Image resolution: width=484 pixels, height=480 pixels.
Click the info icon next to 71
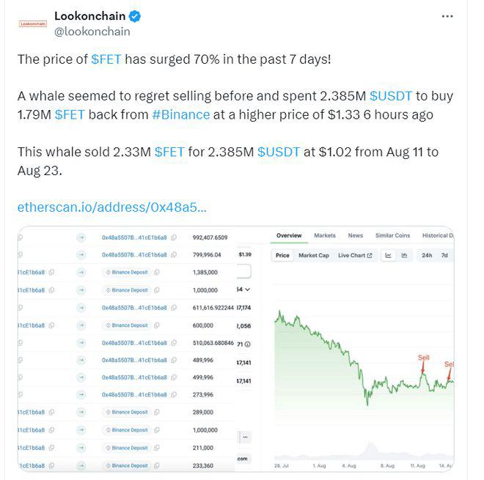point(248,344)
